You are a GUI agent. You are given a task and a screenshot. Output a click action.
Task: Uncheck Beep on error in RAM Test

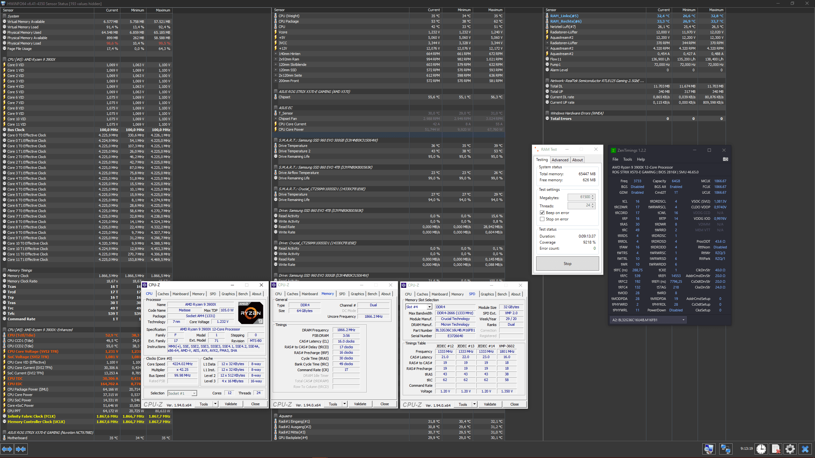click(x=542, y=213)
